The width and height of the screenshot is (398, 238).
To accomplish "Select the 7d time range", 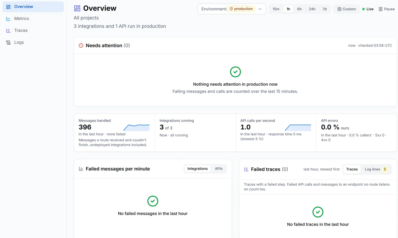I will 324,9.
